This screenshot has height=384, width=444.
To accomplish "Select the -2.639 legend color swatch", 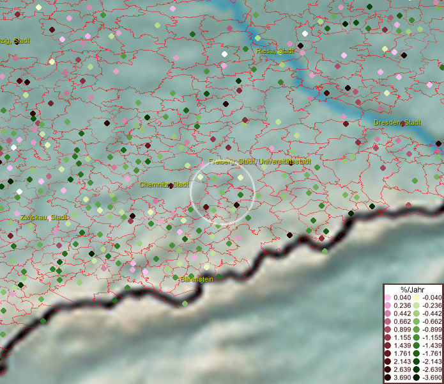I will (417, 369).
